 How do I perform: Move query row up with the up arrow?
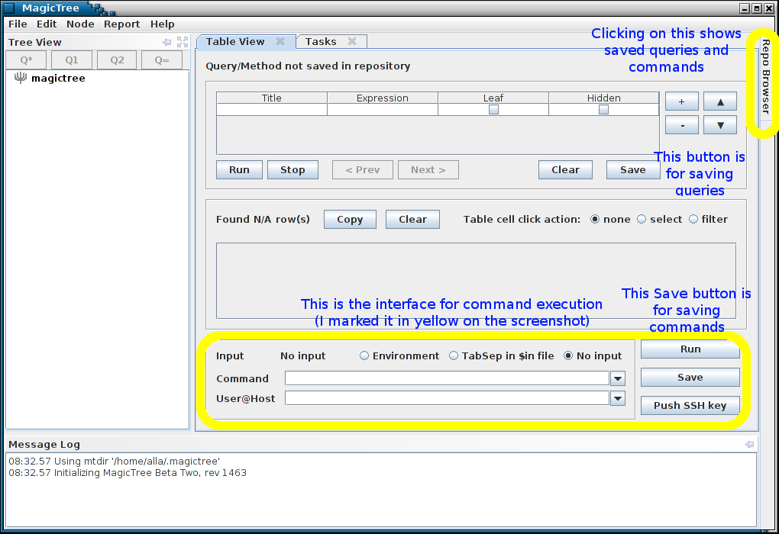pyautogui.click(x=720, y=101)
